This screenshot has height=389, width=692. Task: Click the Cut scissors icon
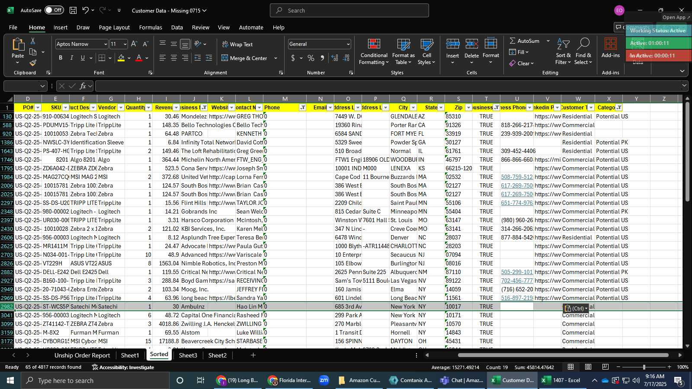pyautogui.click(x=33, y=41)
